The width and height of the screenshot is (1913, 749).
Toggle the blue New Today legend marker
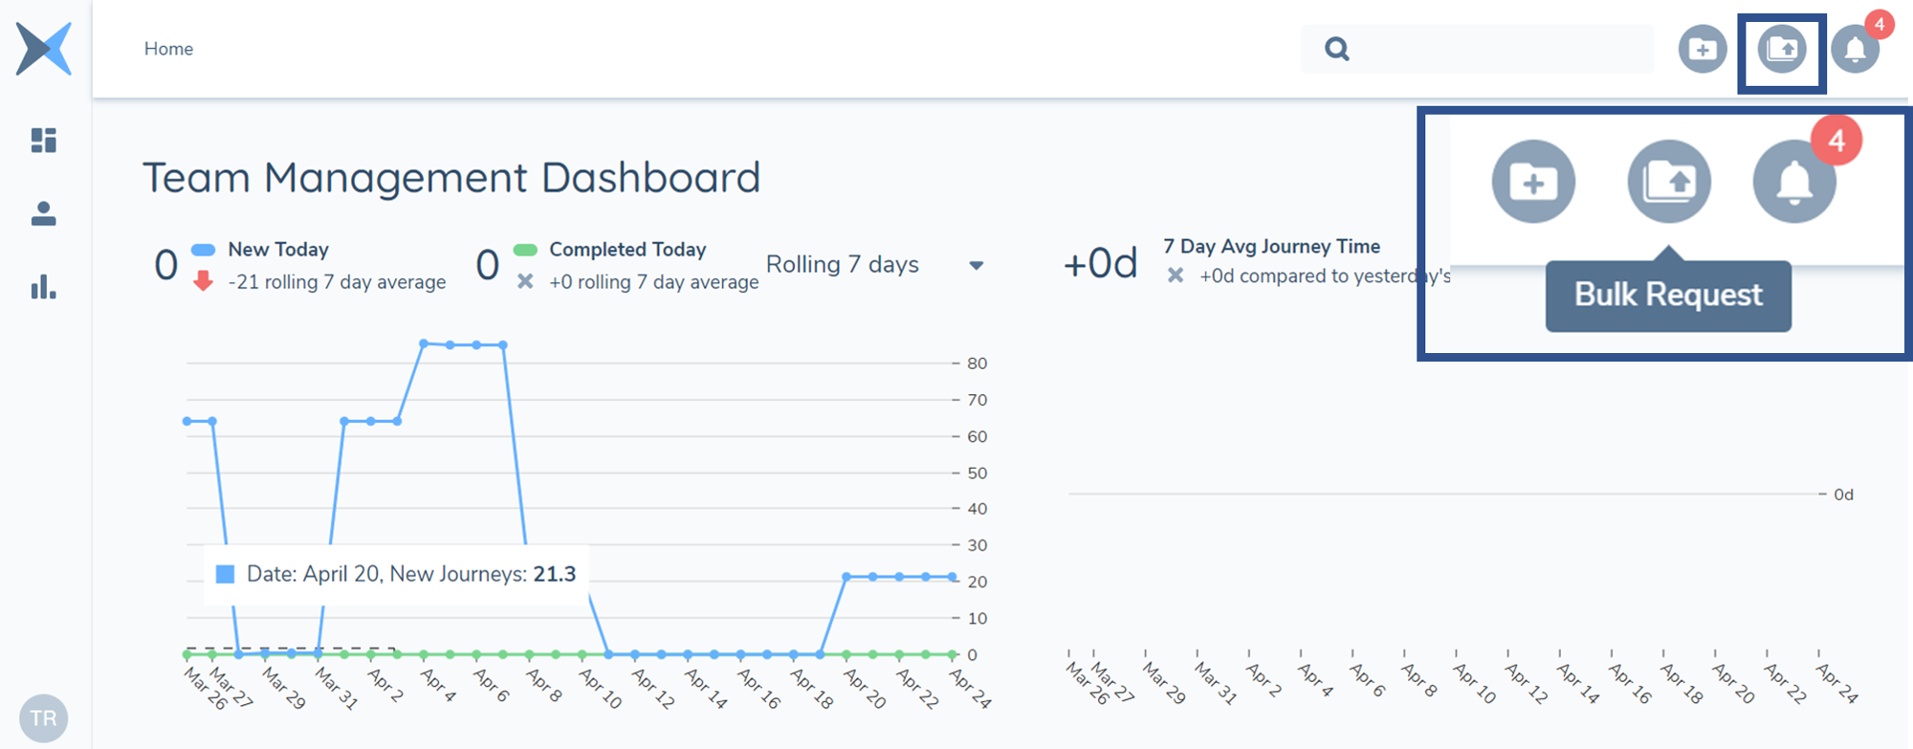pos(203,250)
